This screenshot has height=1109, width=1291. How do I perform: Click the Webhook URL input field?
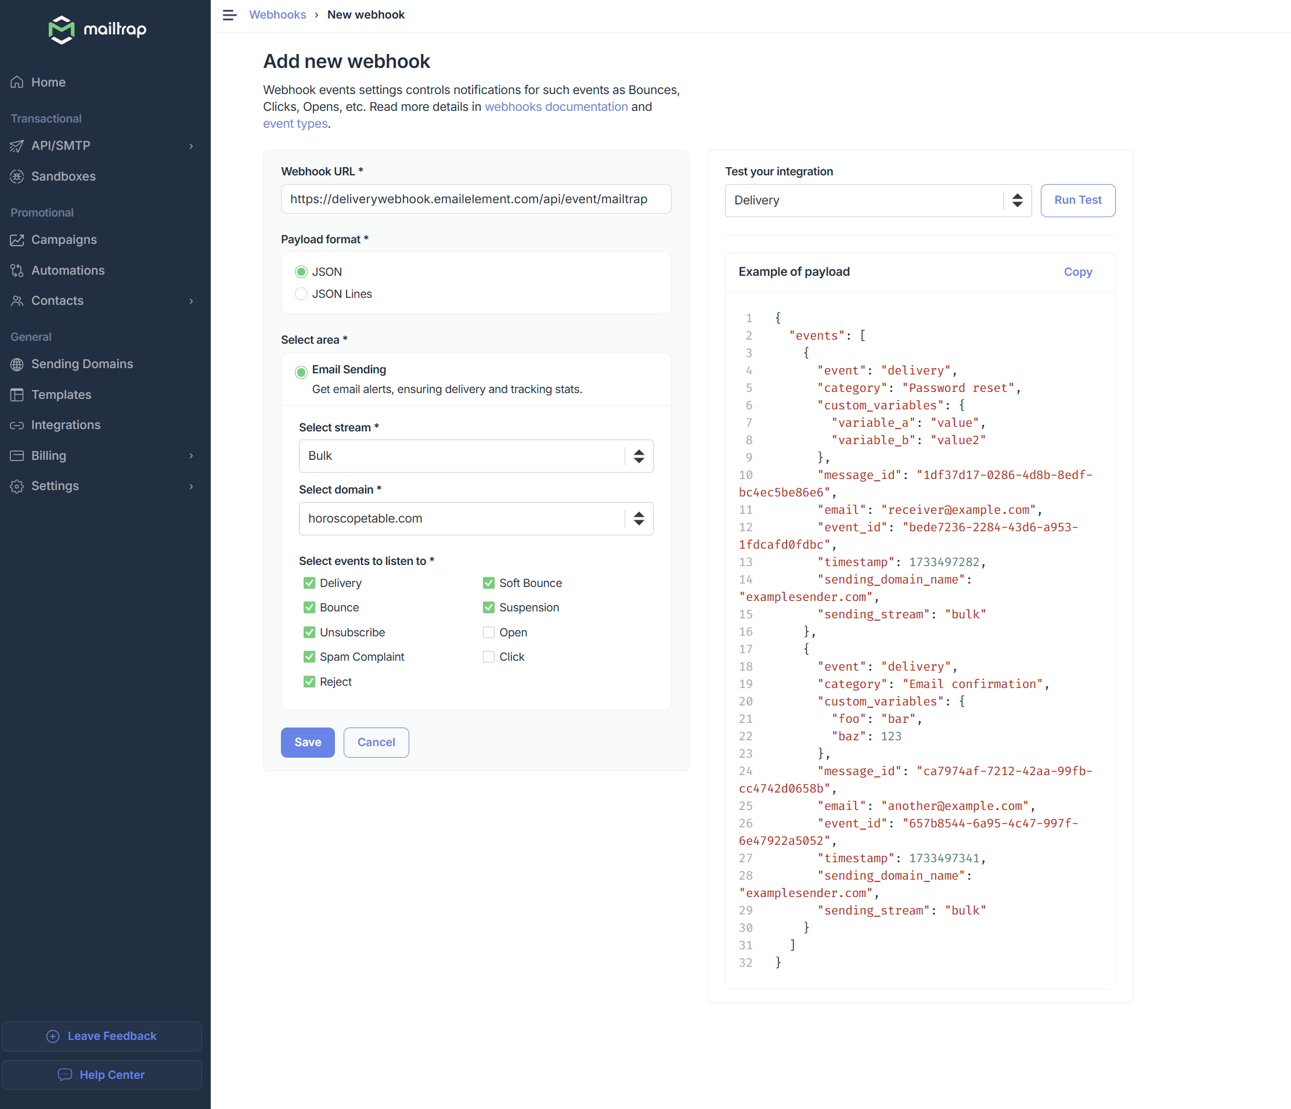[475, 199]
